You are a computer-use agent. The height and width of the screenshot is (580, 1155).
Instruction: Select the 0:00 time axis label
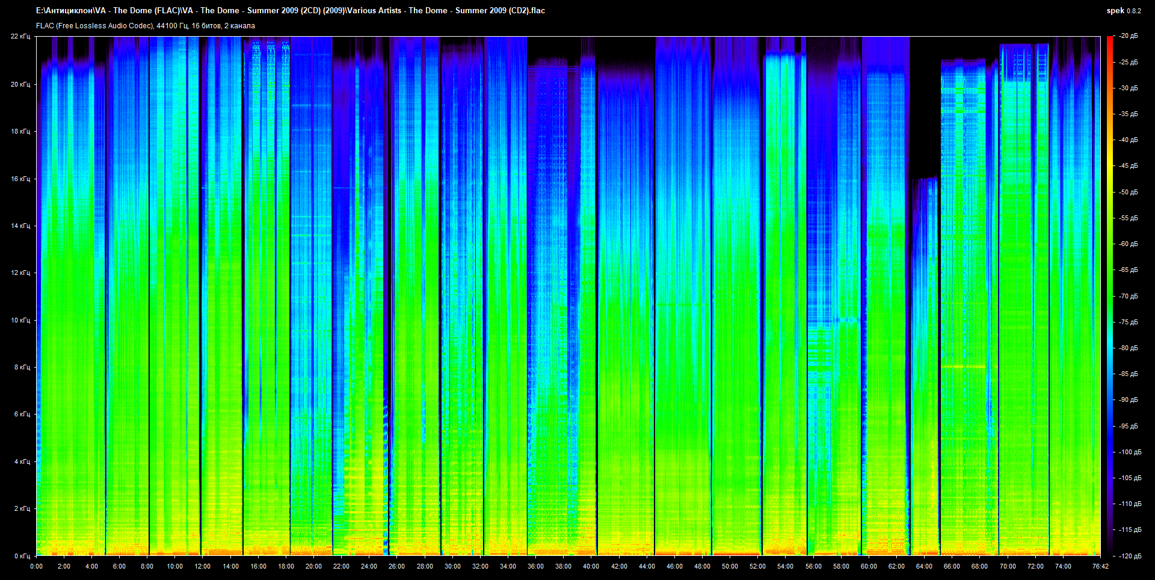pyautogui.click(x=36, y=566)
